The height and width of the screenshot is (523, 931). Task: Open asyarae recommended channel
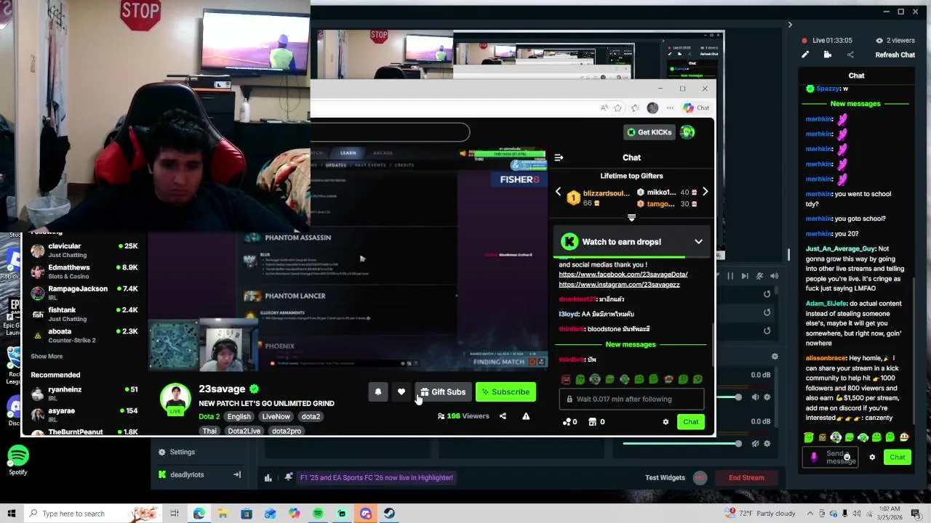click(84, 415)
